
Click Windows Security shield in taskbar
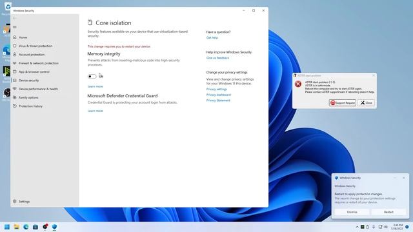(54, 227)
